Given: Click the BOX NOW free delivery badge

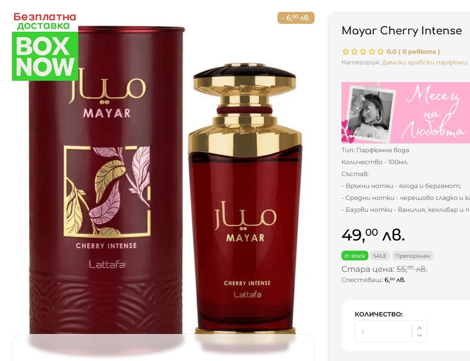Looking at the screenshot, I should point(45,46).
